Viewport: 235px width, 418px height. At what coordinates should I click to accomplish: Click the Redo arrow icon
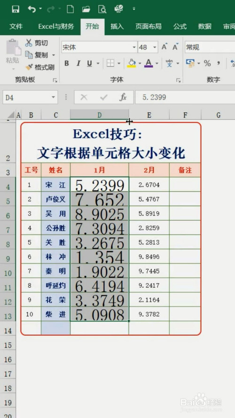[51, 9]
